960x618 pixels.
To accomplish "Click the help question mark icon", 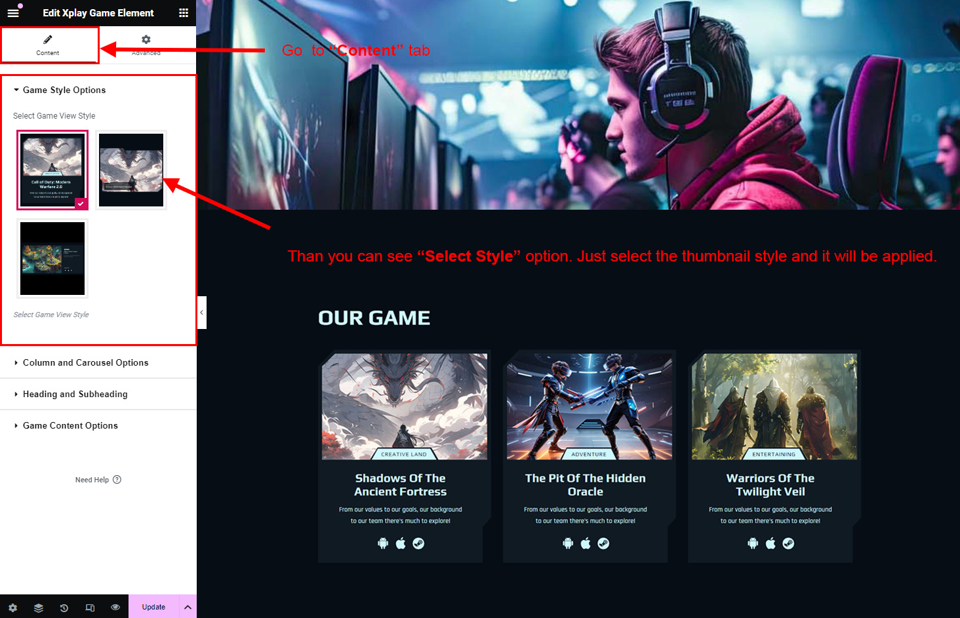I will coord(117,480).
